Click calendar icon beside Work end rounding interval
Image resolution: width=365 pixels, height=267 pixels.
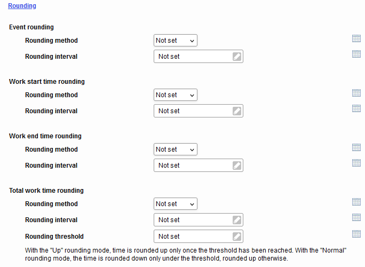click(356, 163)
